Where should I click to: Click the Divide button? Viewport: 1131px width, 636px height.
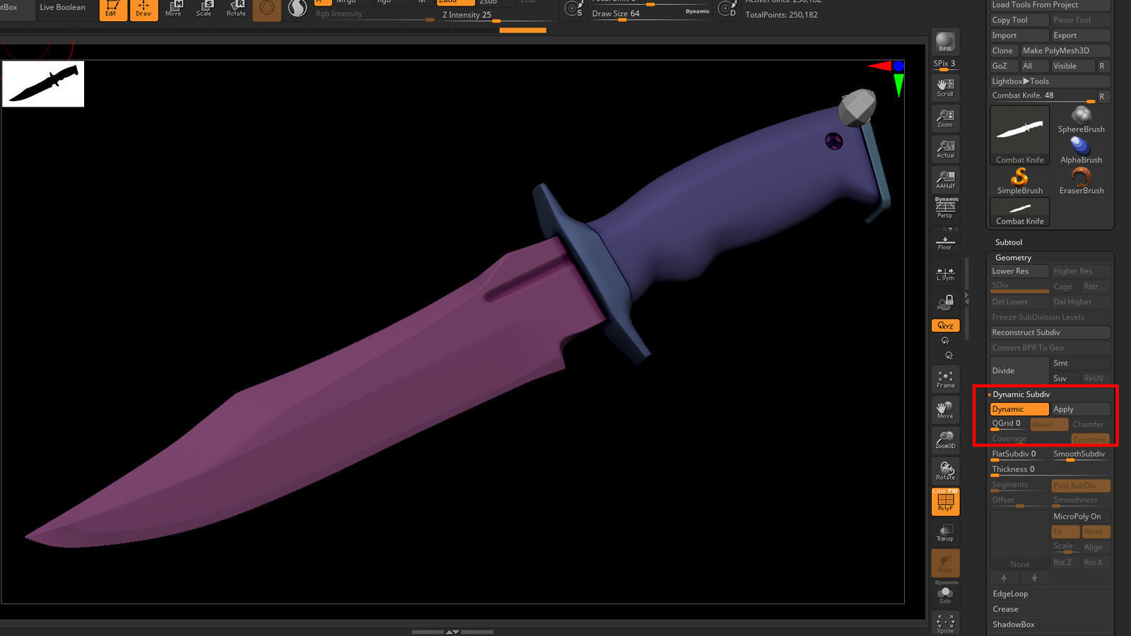click(1019, 371)
